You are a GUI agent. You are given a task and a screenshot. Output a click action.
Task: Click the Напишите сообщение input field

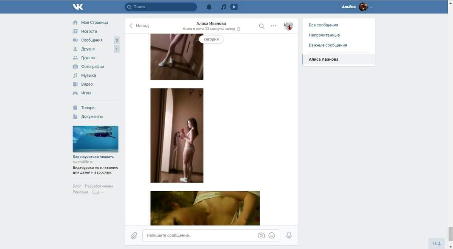[x=200, y=235]
